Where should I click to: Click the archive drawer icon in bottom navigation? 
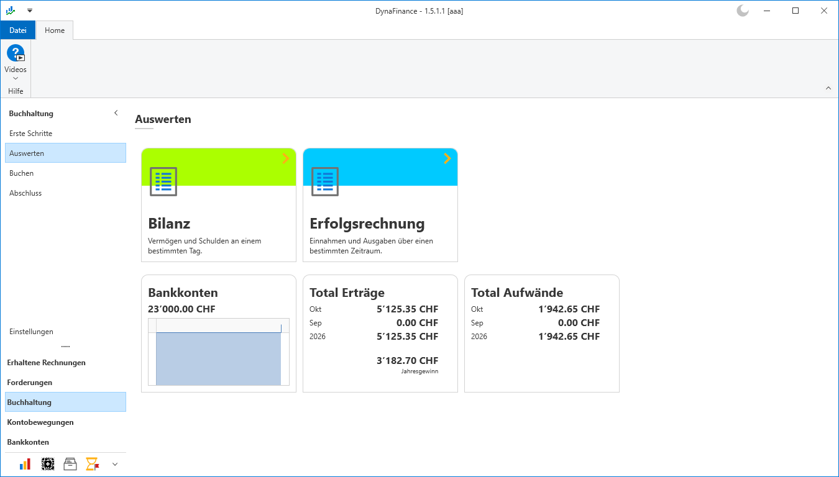70,464
